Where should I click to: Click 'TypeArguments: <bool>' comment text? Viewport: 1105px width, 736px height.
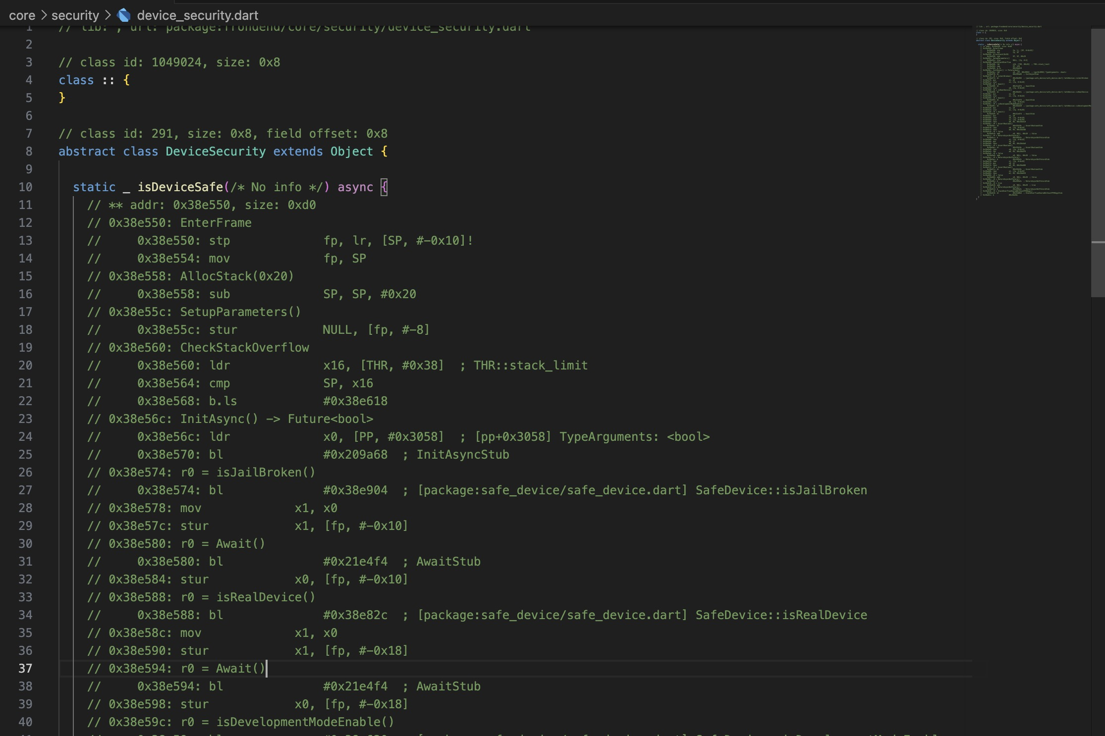635,437
